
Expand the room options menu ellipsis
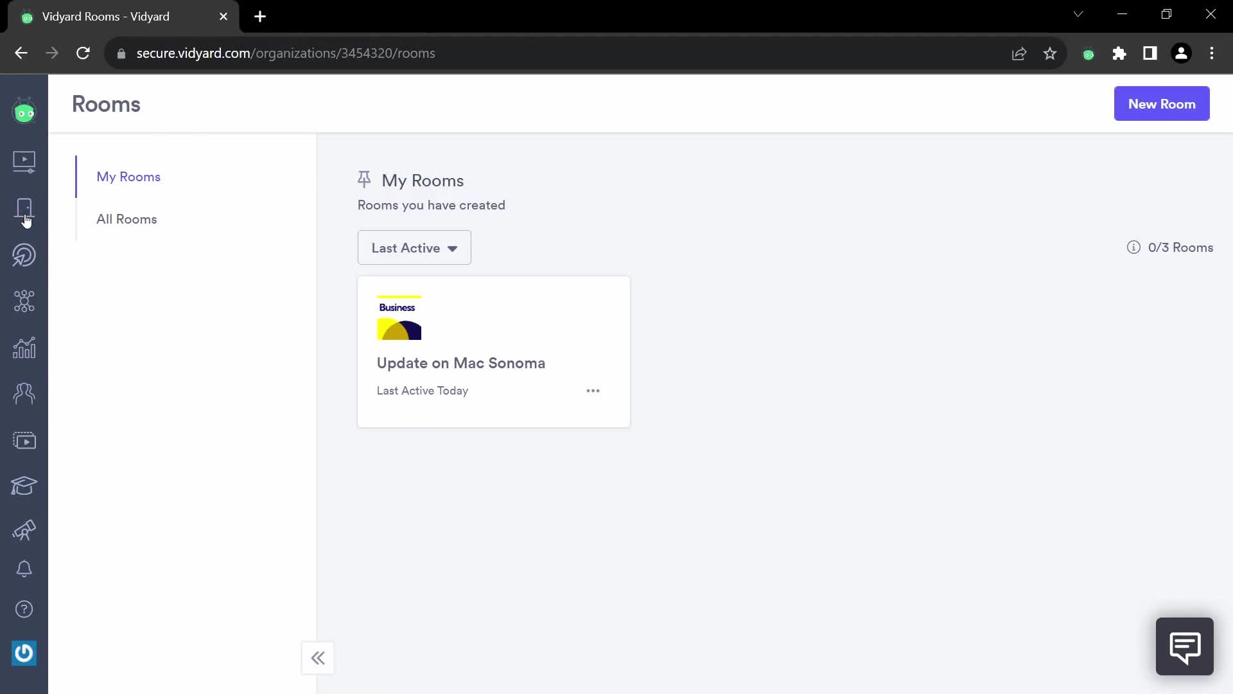coord(593,391)
